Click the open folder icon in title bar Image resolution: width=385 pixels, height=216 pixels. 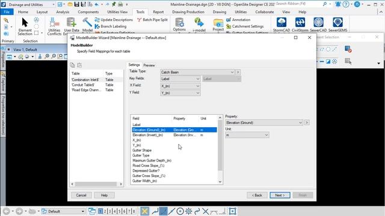(70, 4)
